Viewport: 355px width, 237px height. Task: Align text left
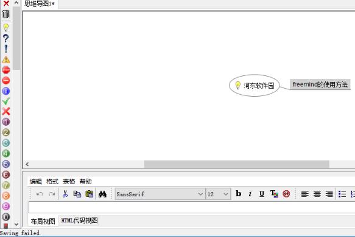304,194
